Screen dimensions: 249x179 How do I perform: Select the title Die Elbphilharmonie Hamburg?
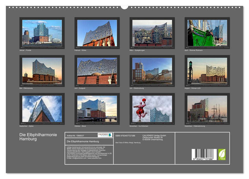click(x=38, y=136)
